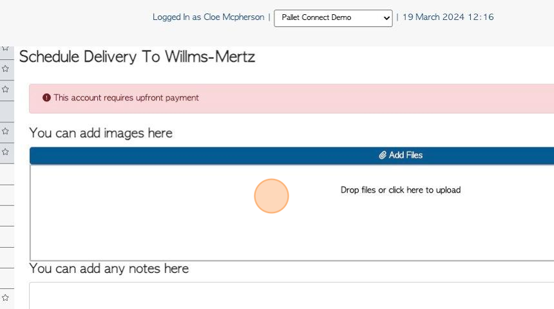The image size is (554, 309).
Task: Focus the notes text field at the bottom
Action: [x=291, y=295]
